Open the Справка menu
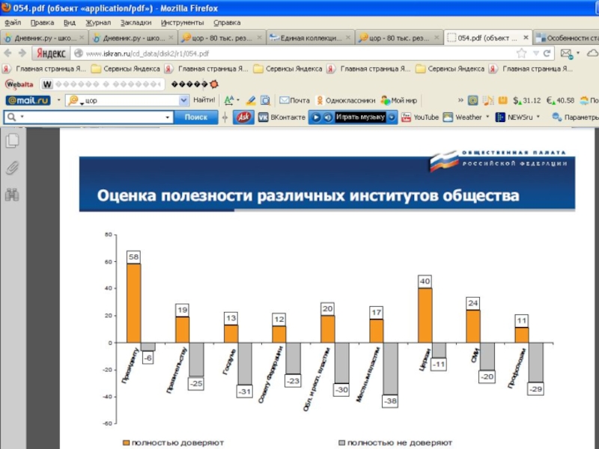Screen dimensions: 599x449 point(227,22)
